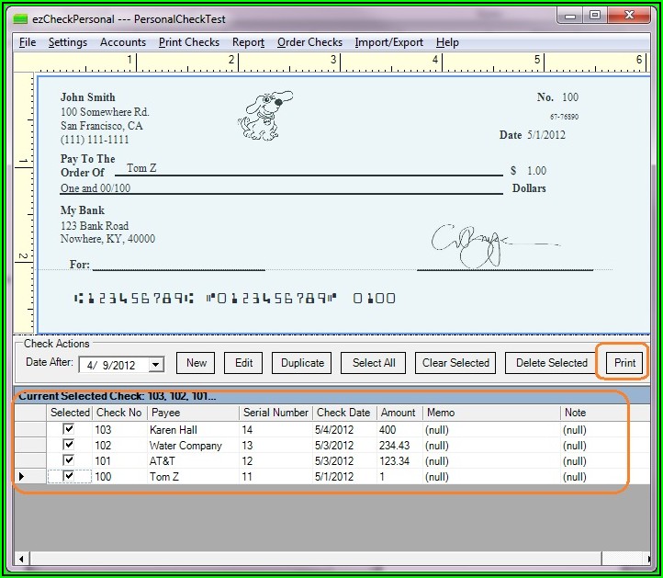663x578 pixels.
Task: Uncheck the Selected box for check 103
Action: coord(68,429)
